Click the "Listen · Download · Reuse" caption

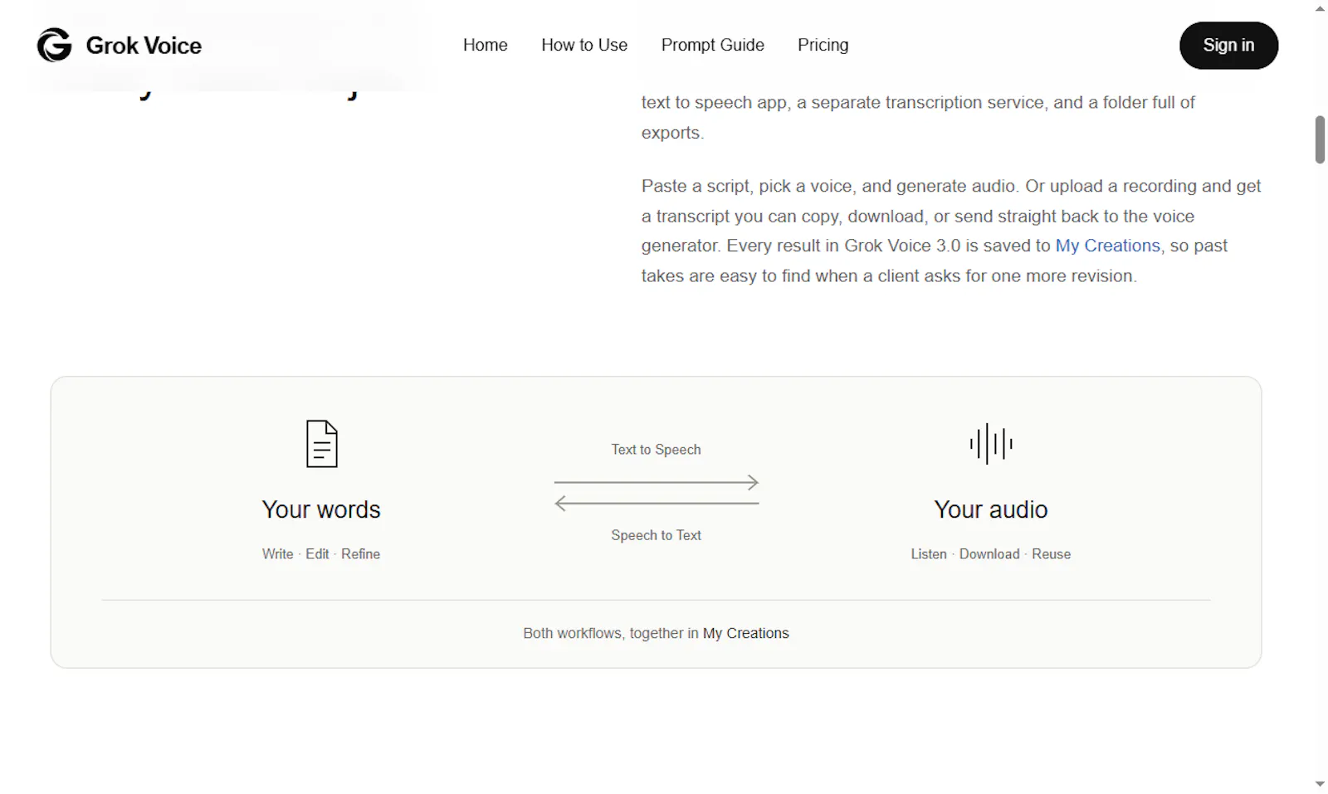pyautogui.click(x=991, y=554)
